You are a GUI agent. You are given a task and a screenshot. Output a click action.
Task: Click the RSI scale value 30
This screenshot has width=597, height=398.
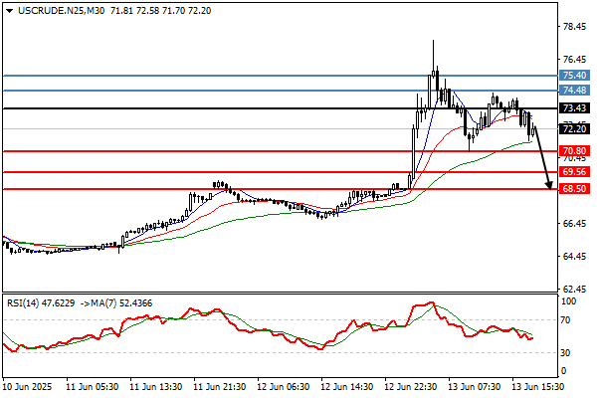point(566,353)
